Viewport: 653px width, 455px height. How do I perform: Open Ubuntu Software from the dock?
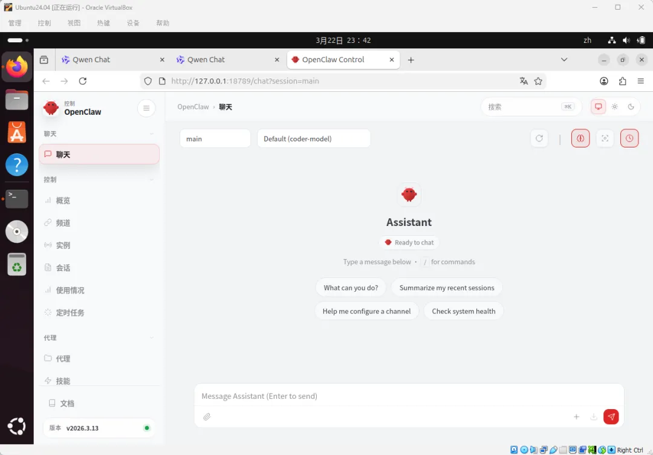(x=17, y=132)
